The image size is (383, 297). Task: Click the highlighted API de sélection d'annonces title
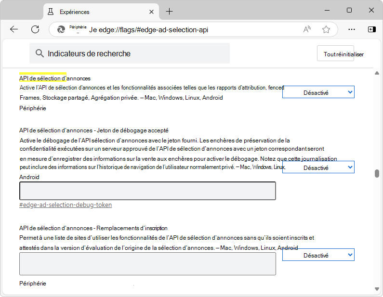pyautogui.click(x=55, y=78)
